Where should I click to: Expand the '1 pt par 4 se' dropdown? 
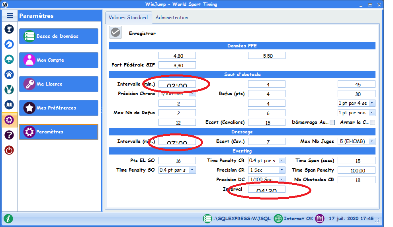pyautogui.click(x=372, y=103)
